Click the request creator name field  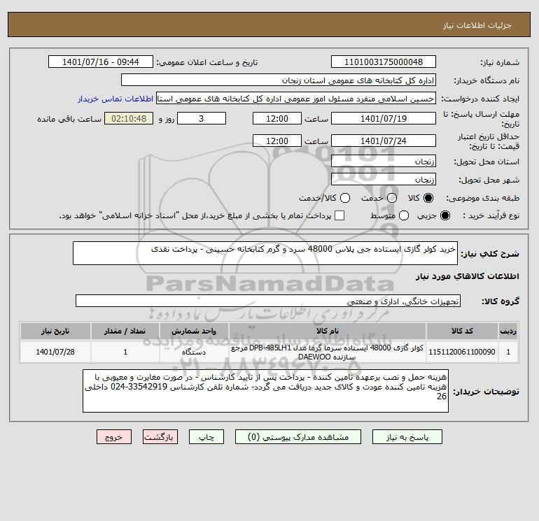[296, 98]
